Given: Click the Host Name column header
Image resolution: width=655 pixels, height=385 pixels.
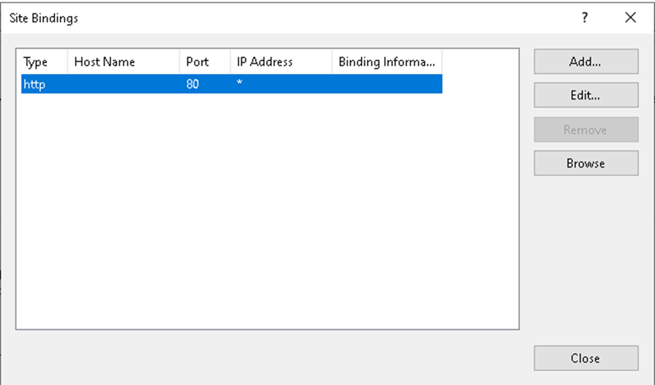Looking at the screenshot, I should tap(105, 62).
